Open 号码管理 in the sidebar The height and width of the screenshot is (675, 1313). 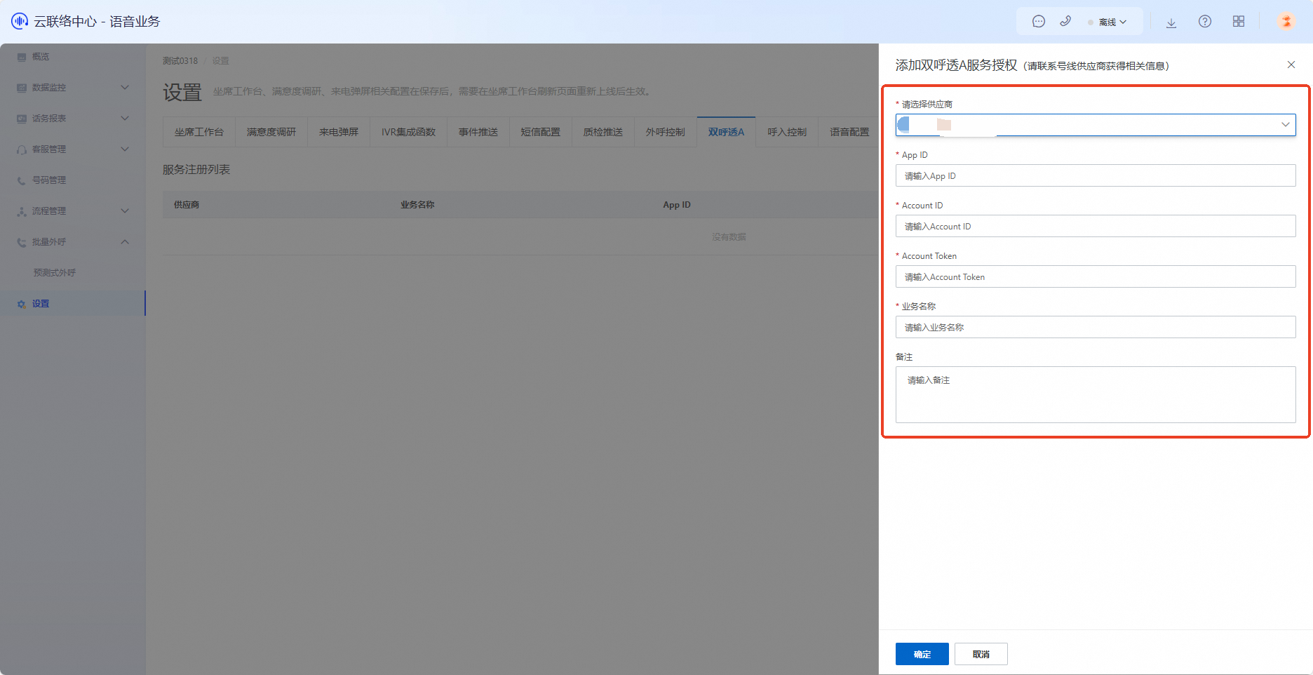tap(73, 180)
